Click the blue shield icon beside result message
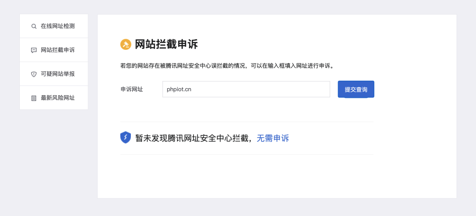 point(125,138)
